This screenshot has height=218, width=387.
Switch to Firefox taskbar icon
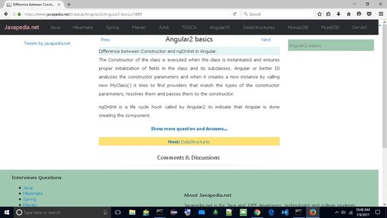(x=313, y=213)
